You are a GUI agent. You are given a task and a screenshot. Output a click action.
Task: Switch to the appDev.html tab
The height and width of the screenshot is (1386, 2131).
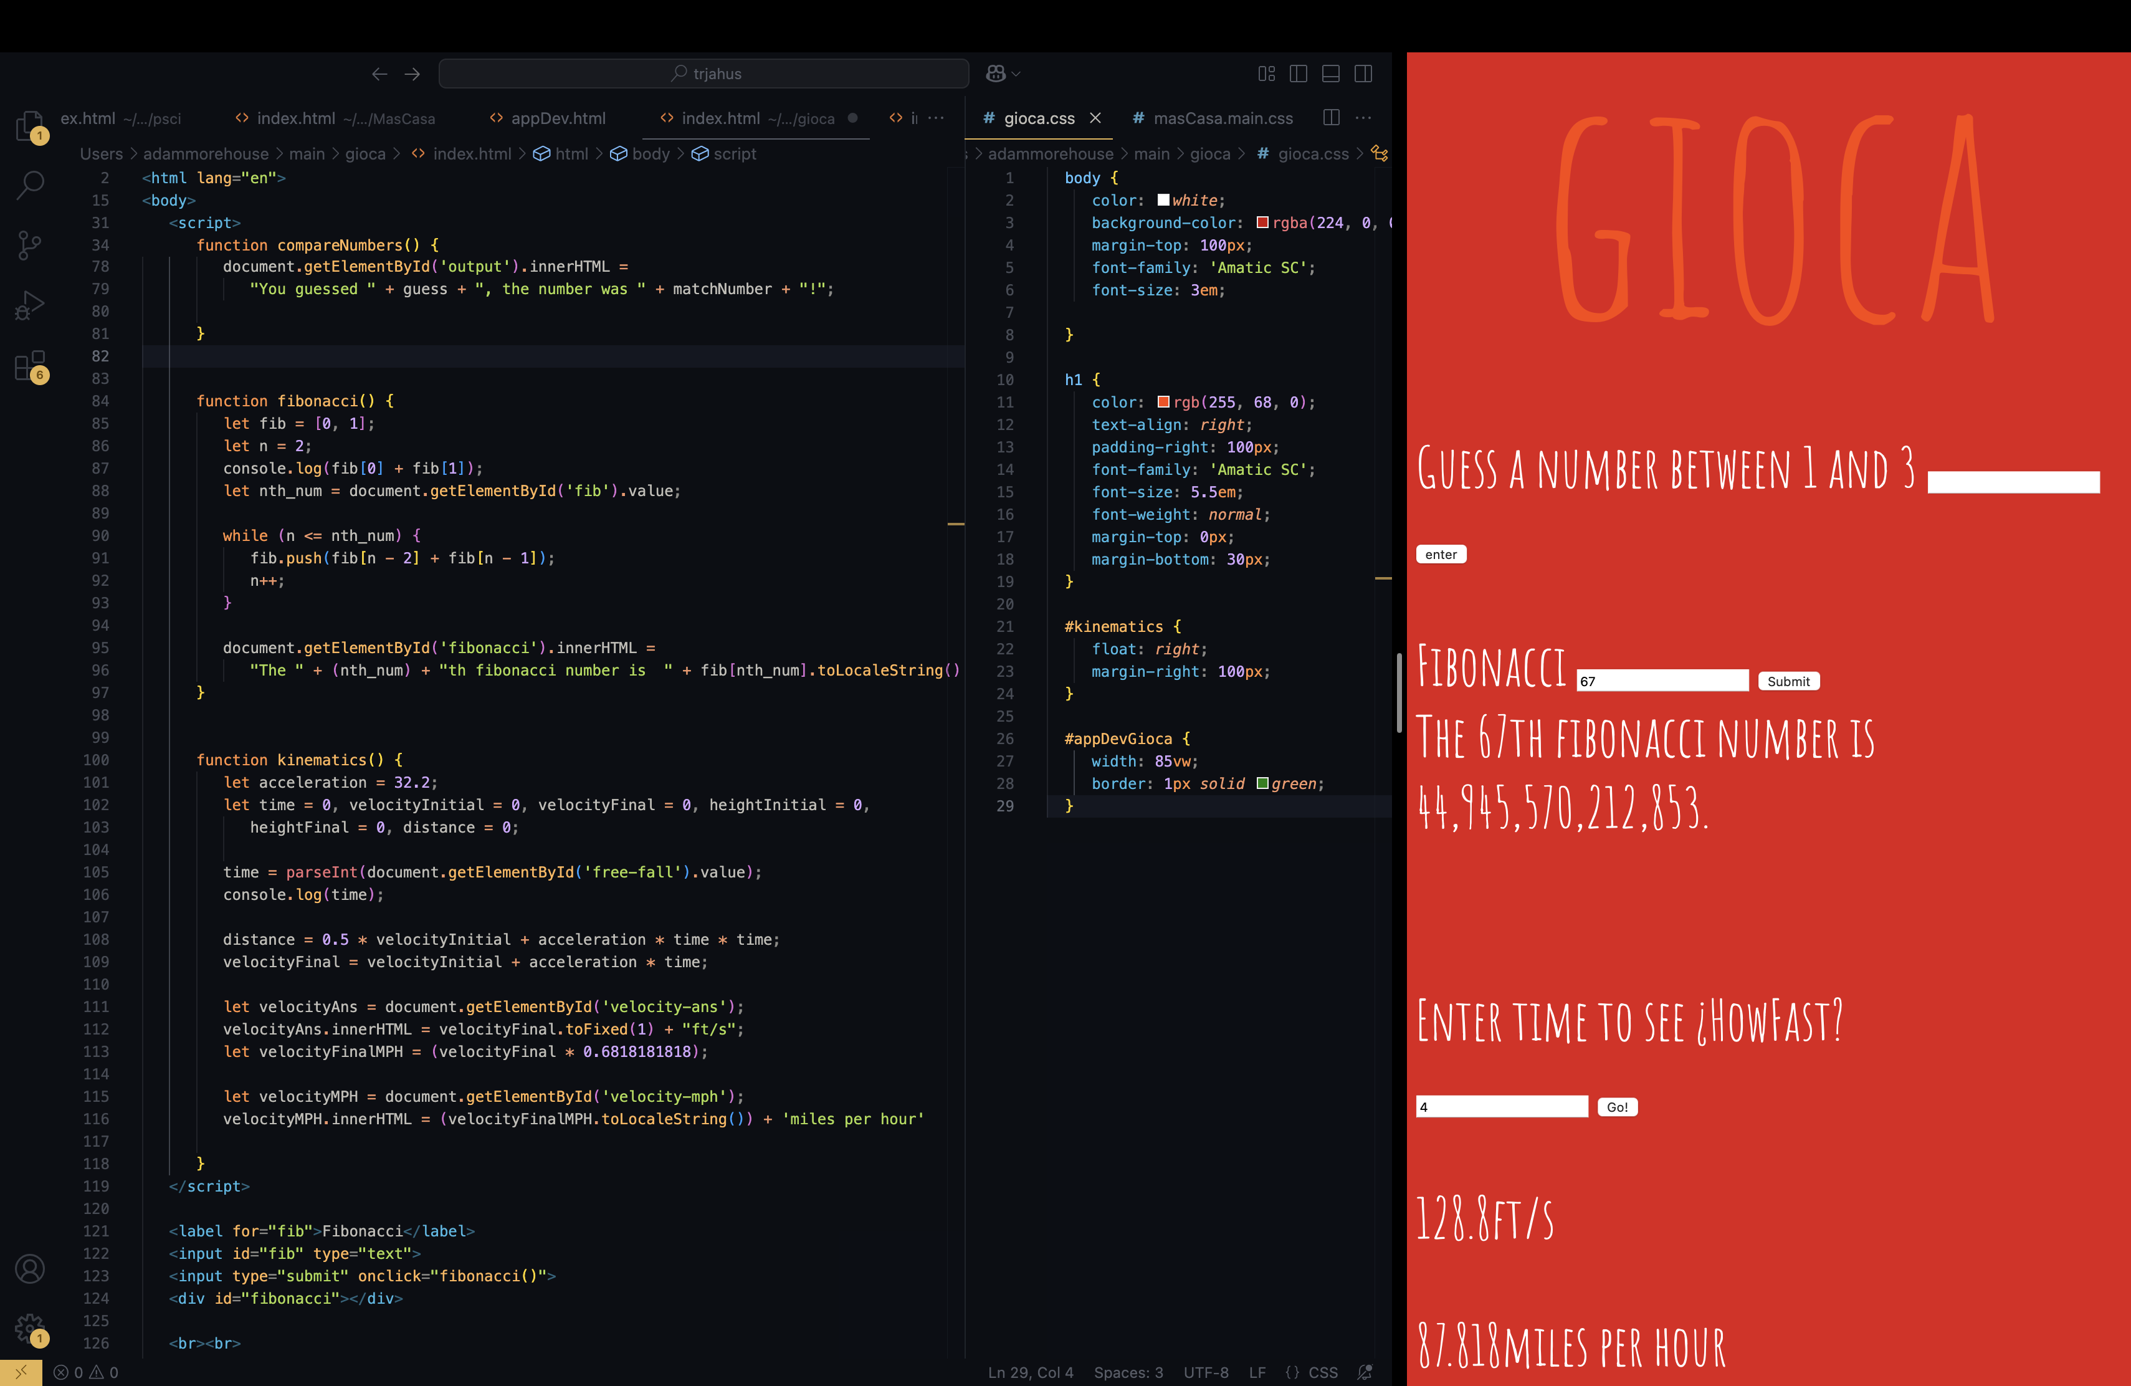[557, 117]
